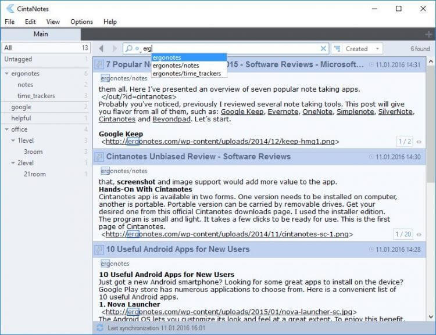Click the 'ergonotes/notes' tag of first note
The width and height of the screenshot is (436, 335).
124,78
